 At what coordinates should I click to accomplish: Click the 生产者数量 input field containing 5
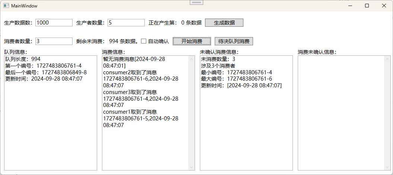coord(126,23)
